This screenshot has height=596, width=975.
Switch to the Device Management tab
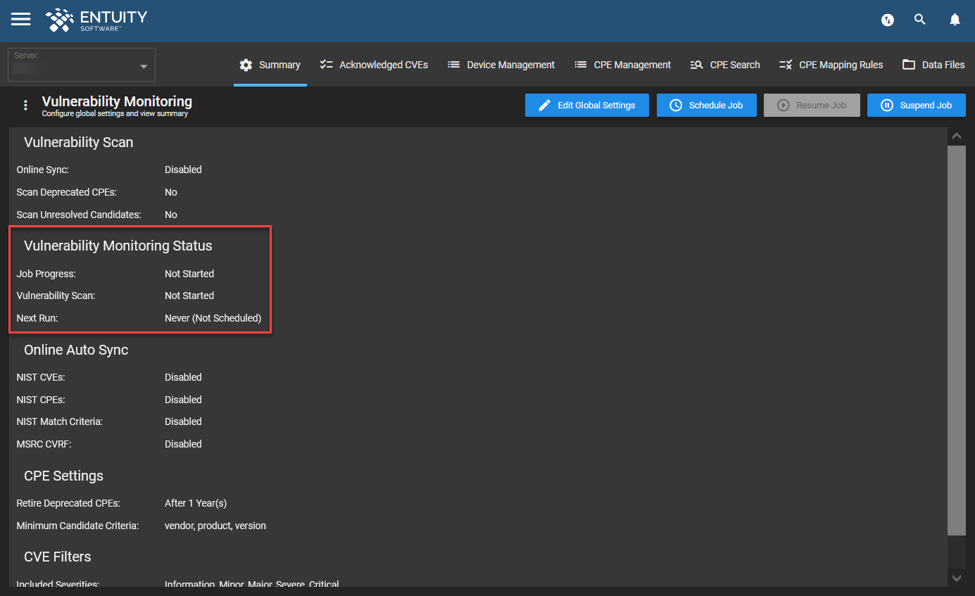tap(501, 64)
